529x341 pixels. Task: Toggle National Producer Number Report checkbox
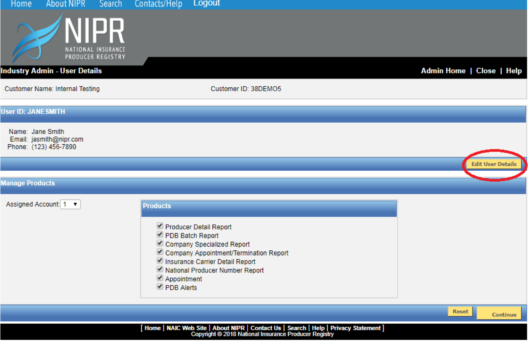point(160,270)
